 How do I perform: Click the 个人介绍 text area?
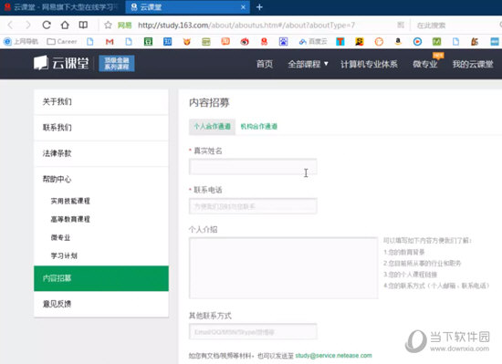(283, 268)
